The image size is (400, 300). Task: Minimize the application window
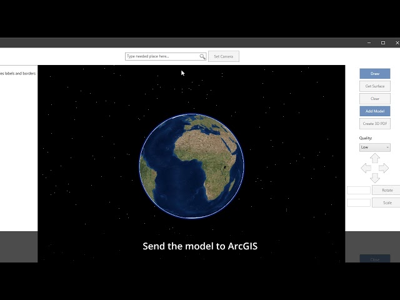pos(369,42)
